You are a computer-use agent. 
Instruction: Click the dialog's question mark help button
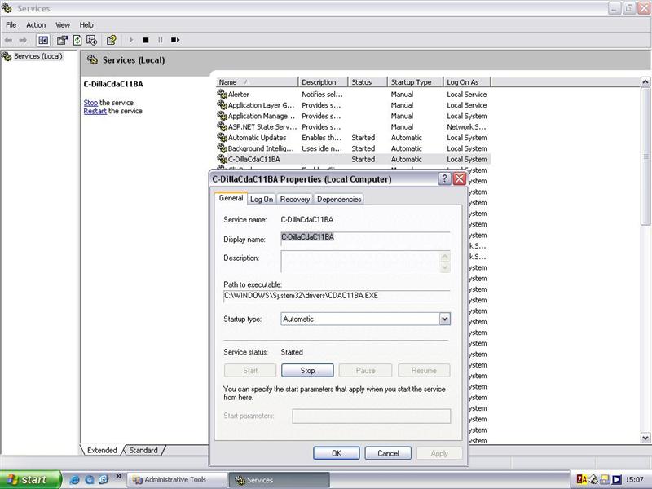(x=444, y=178)
